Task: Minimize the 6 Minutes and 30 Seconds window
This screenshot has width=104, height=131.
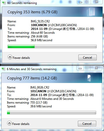Action: pos(80,68)
